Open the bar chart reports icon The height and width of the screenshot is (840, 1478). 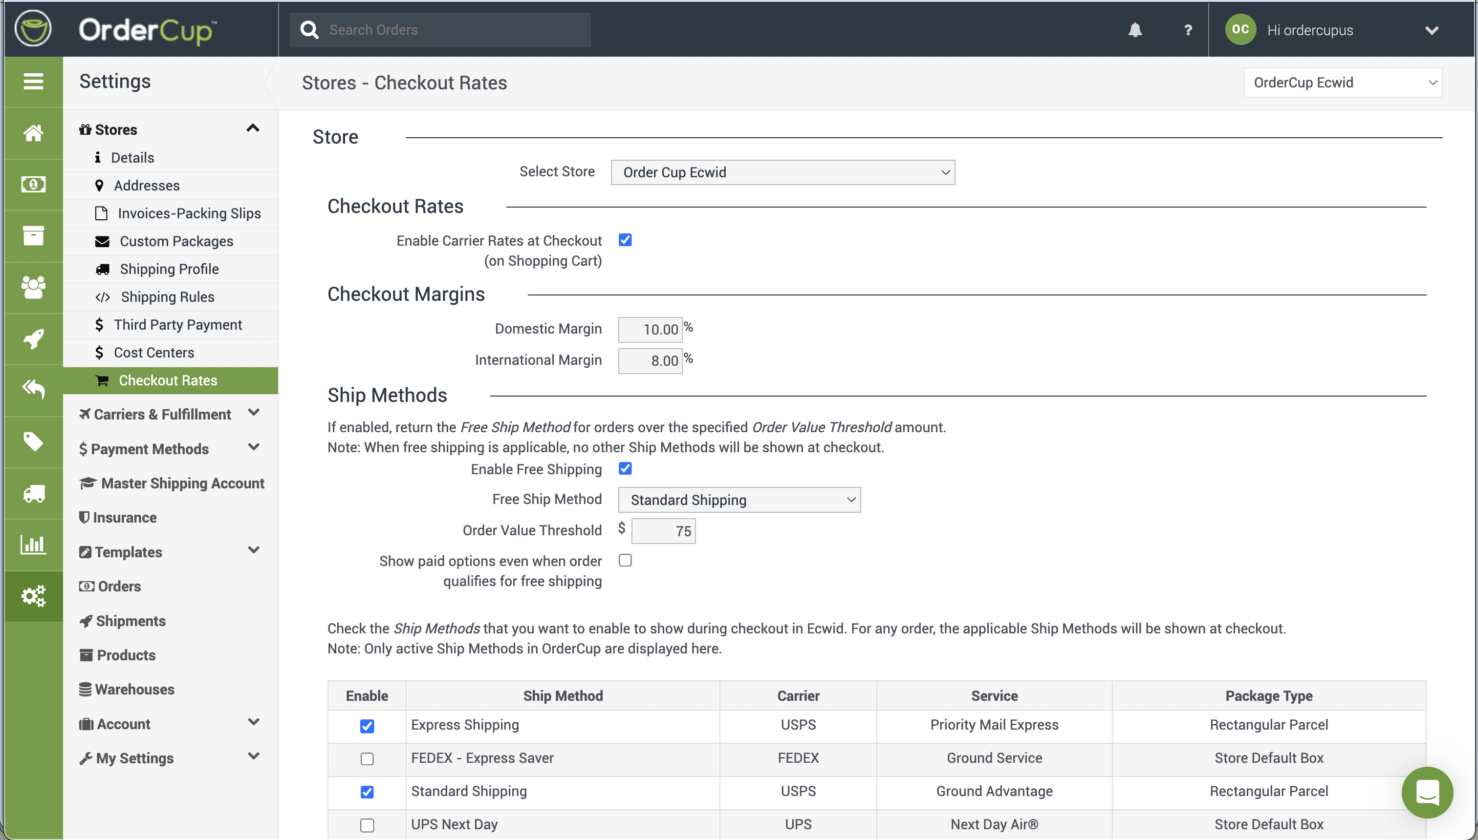point(34,544)
